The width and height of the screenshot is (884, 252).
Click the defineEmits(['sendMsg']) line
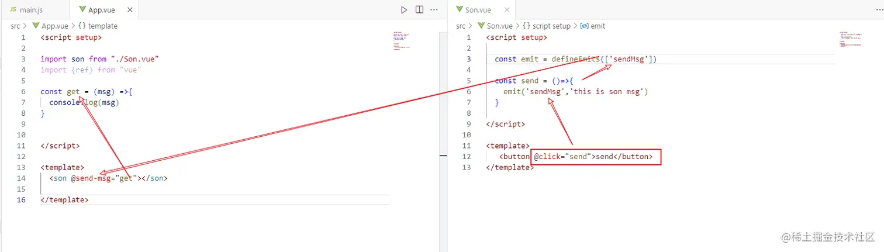click(x=576, y=59)
